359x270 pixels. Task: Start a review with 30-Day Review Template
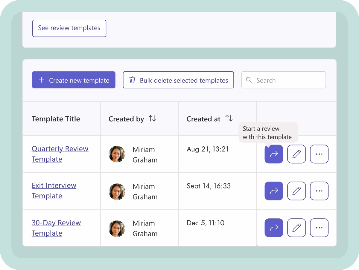pos(273,228)
